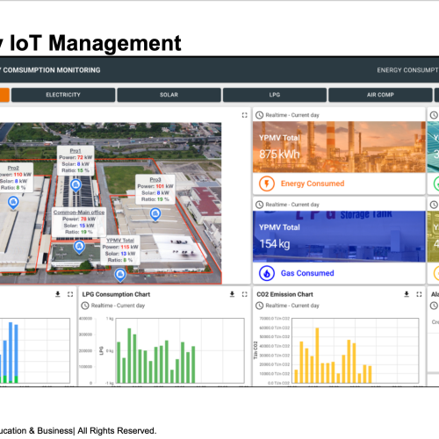Click Common-Main office Solar 15 kW value
Viewport: 439px width, 439px height.
83,226
